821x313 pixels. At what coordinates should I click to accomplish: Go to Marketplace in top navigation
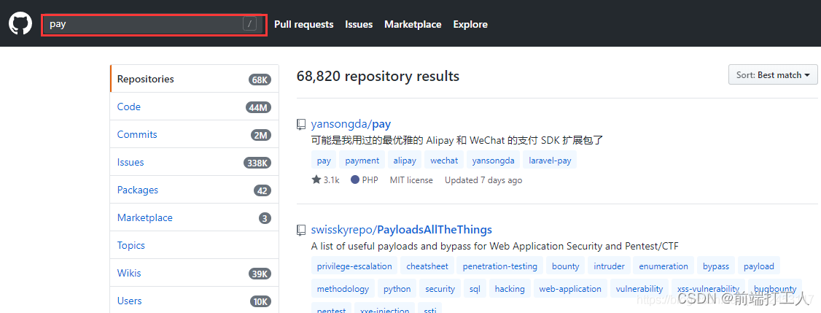413,24
